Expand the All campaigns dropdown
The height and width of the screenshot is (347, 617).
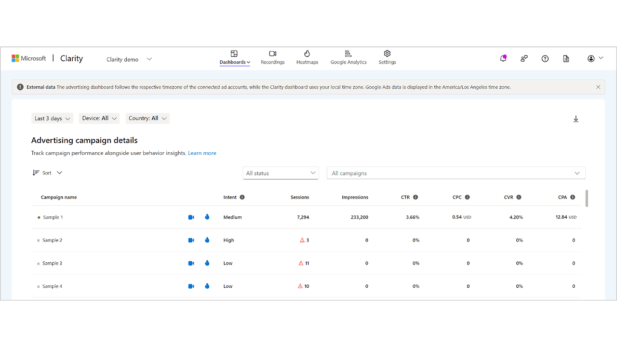[x=456, y=173]
